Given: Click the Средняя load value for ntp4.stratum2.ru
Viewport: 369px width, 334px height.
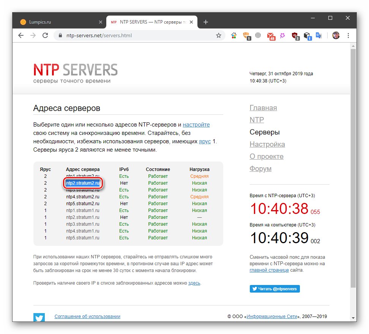Looking at the screenshot, I should (x=200, y=197).
